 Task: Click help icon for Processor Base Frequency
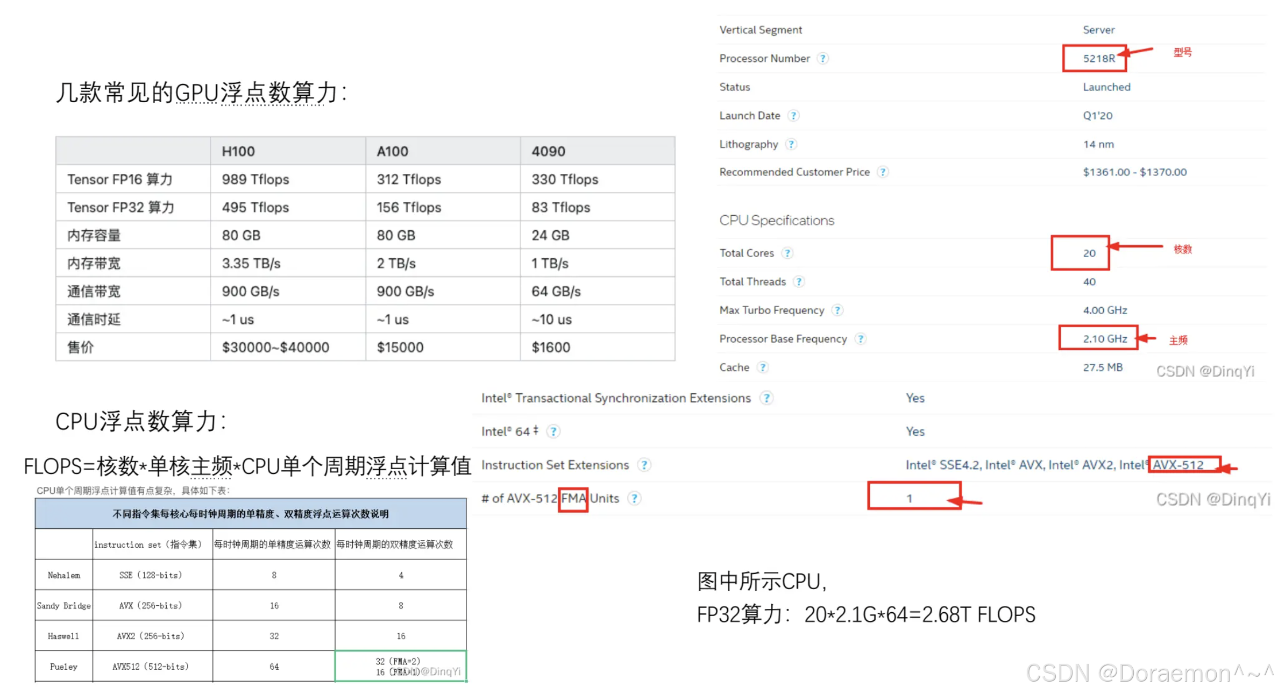coord(860,339)
